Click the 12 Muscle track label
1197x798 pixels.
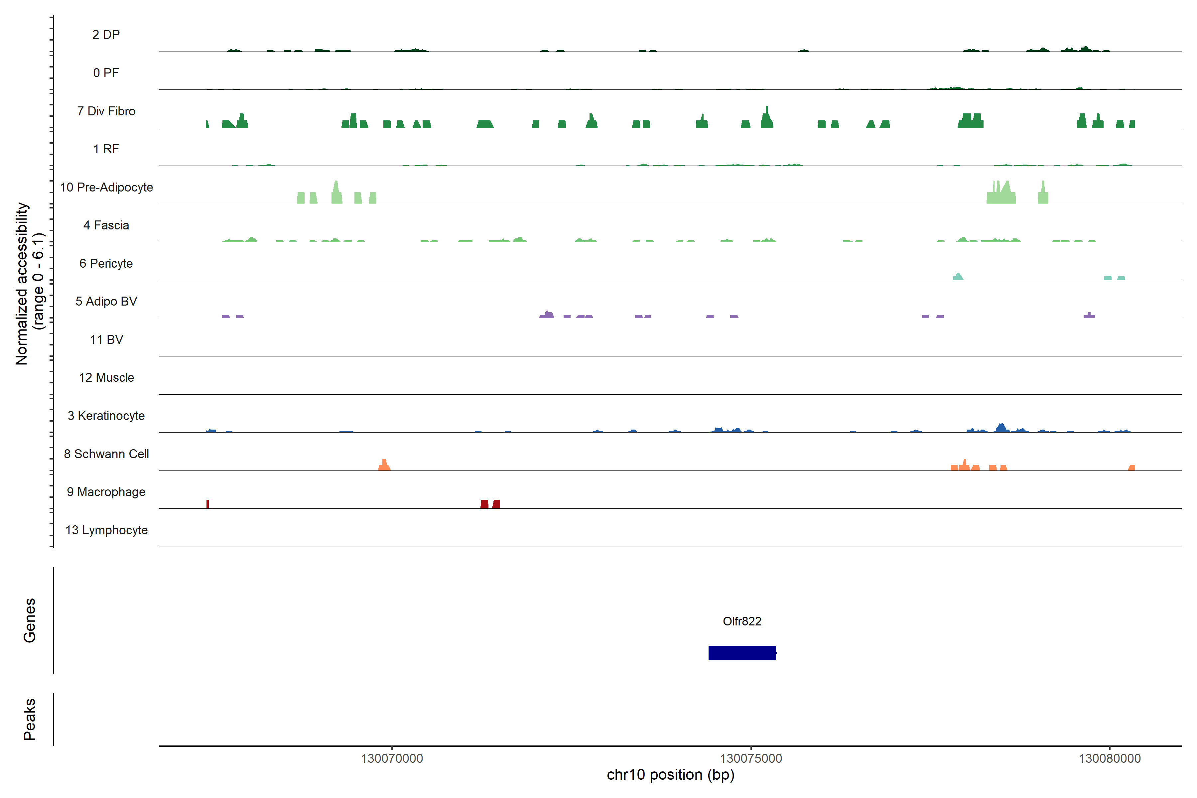[x=106, y=378]
